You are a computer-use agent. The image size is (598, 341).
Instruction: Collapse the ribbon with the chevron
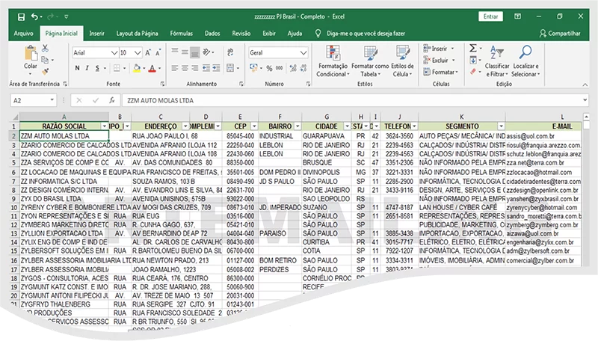click(x=585, y=85)
